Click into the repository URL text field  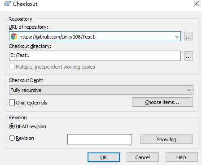(x=95, y=36)
